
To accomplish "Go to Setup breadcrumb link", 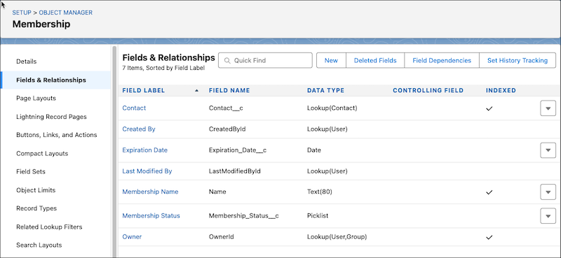I will (x=22, y=13).
